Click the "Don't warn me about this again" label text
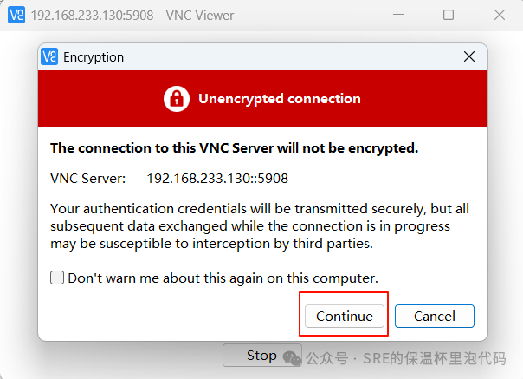Screen dimensions: 523x379 click(223, 278)
